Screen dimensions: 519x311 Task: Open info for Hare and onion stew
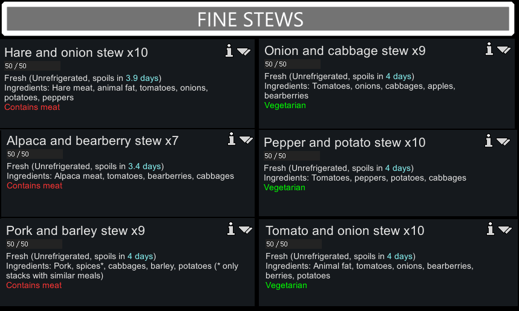229,51
